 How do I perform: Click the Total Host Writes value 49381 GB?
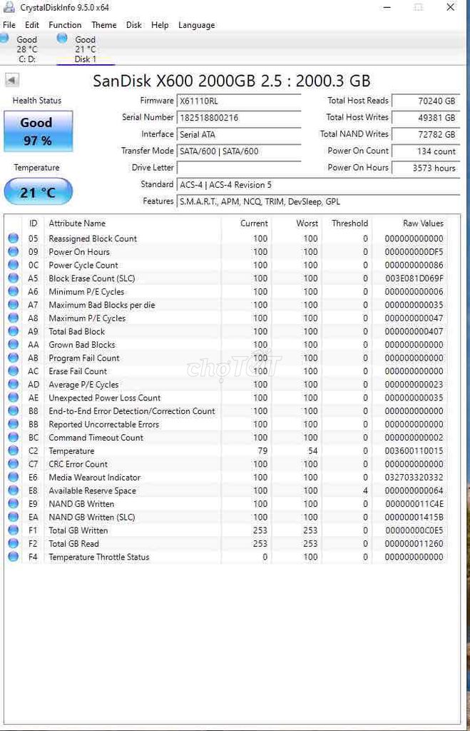(x=426, y=118)
